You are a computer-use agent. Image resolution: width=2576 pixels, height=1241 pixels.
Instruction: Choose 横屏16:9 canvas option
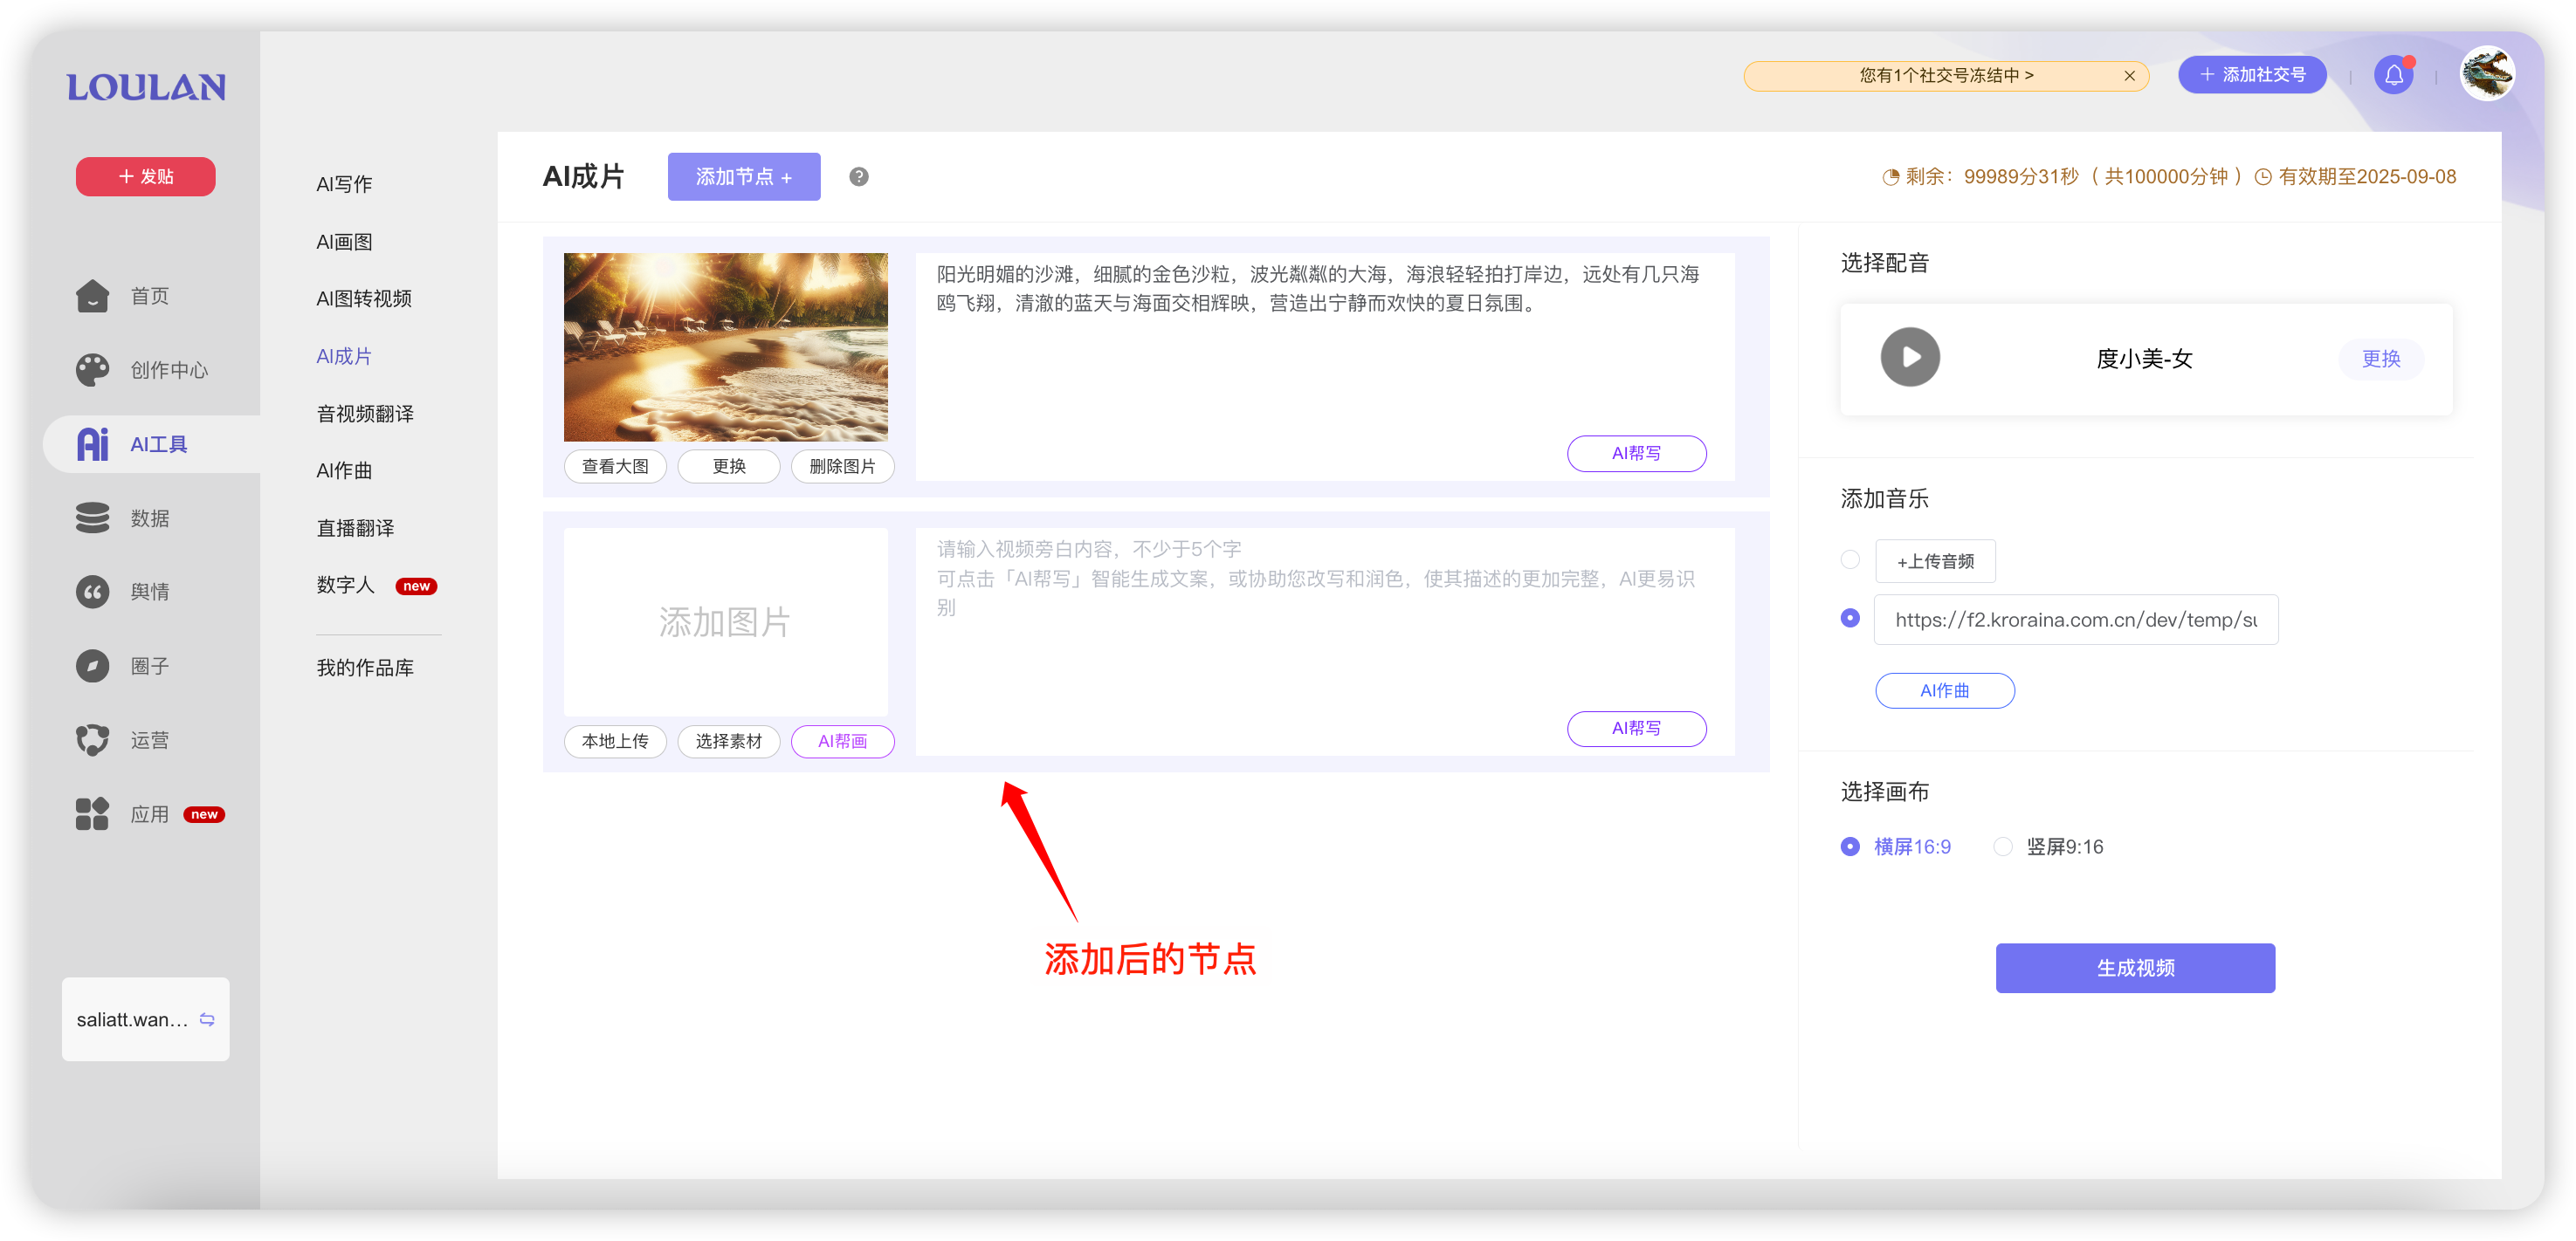pos(1896,847)
